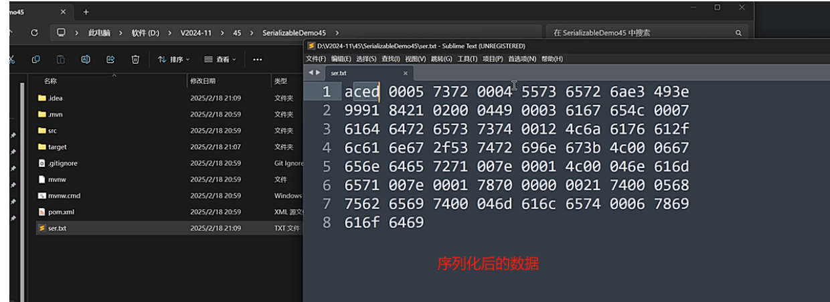This screenshot has height=302, width=830.
Task: Click the rename icon in Explorer toolbar
Action: pyautogui.click(x=86, y=59)
